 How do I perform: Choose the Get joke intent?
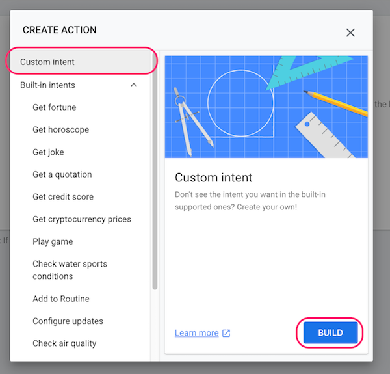pos(48,152)
